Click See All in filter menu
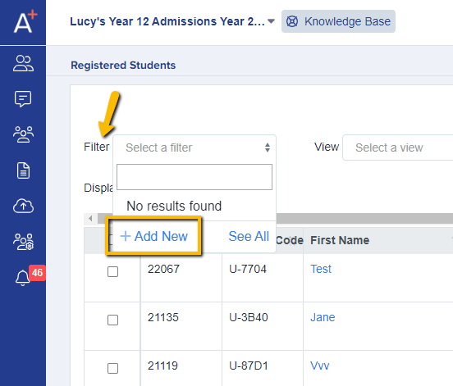453x386 pixels. coord(249,236)
